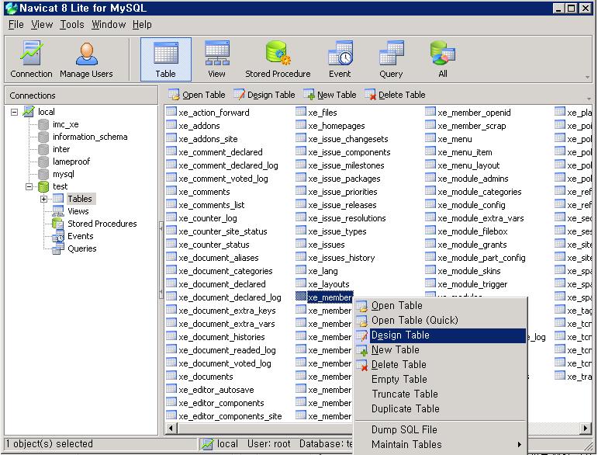
Task: Select the xe_module_config table
Action: (471, 205)
